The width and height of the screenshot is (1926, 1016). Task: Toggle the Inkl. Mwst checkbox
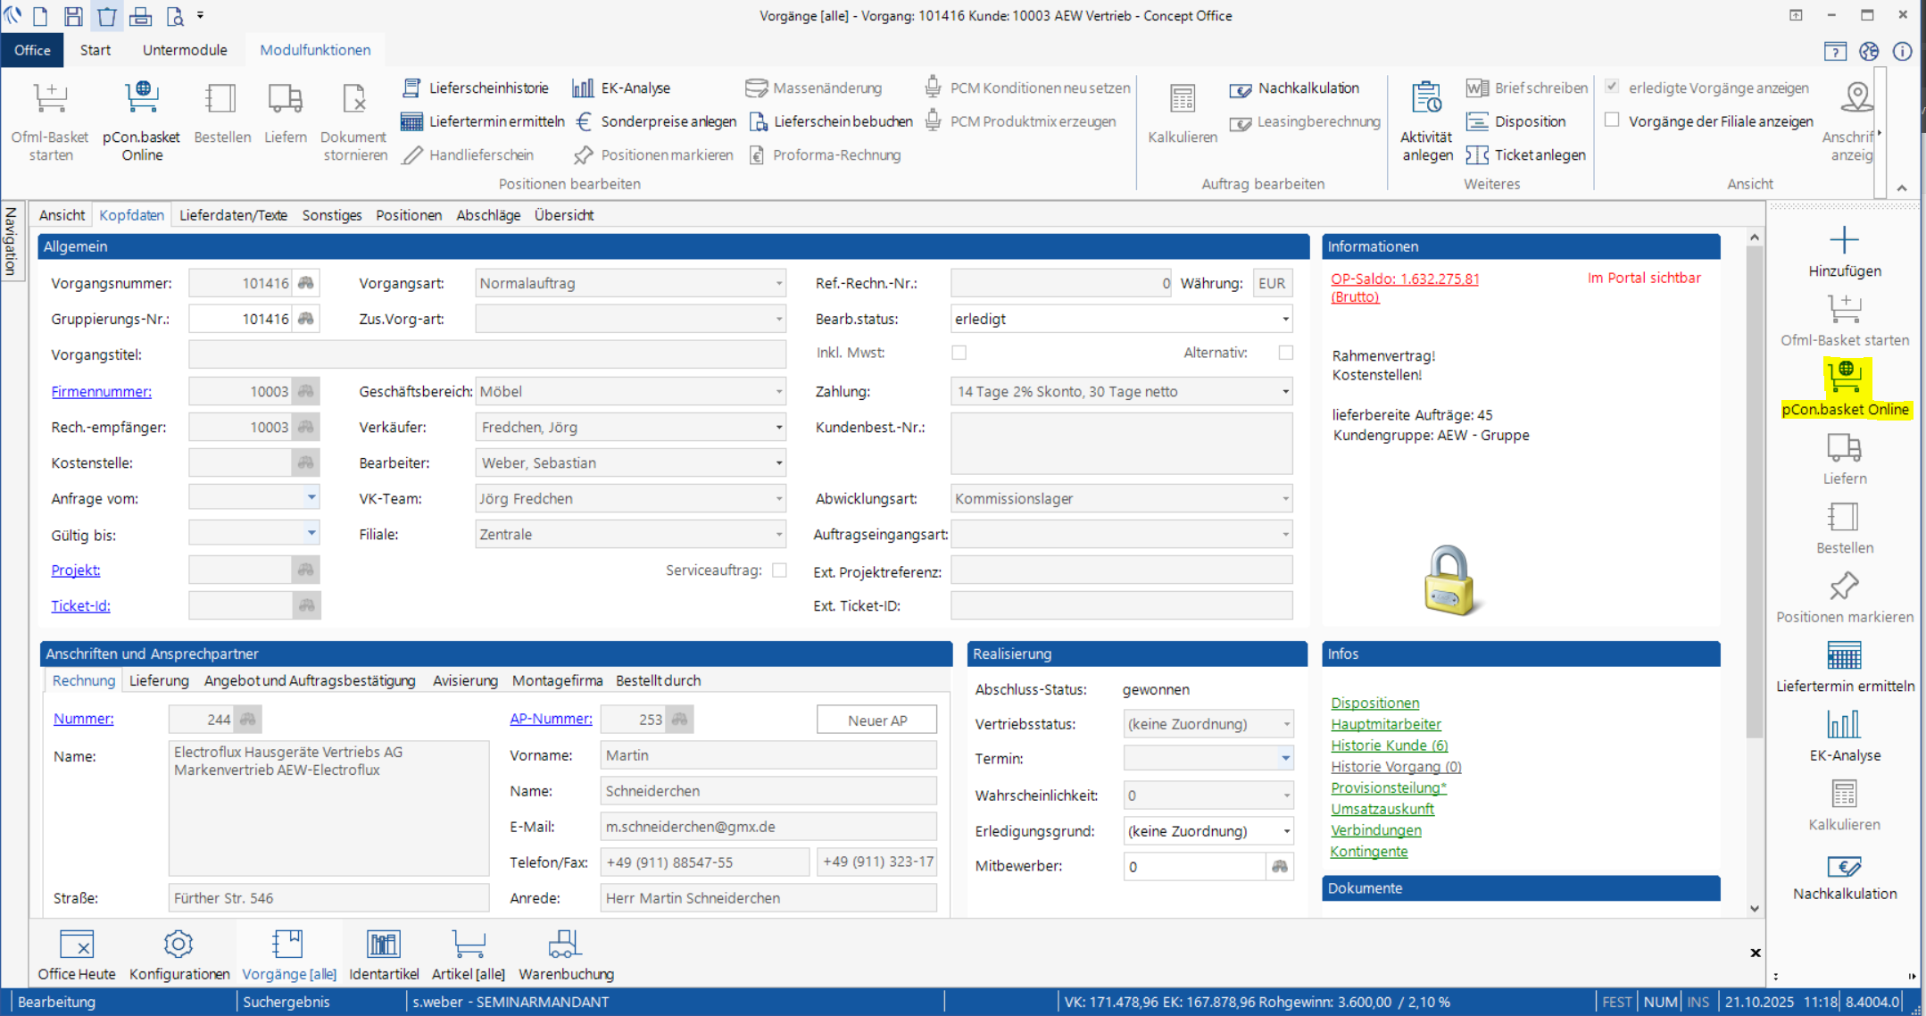click(959, 353)
